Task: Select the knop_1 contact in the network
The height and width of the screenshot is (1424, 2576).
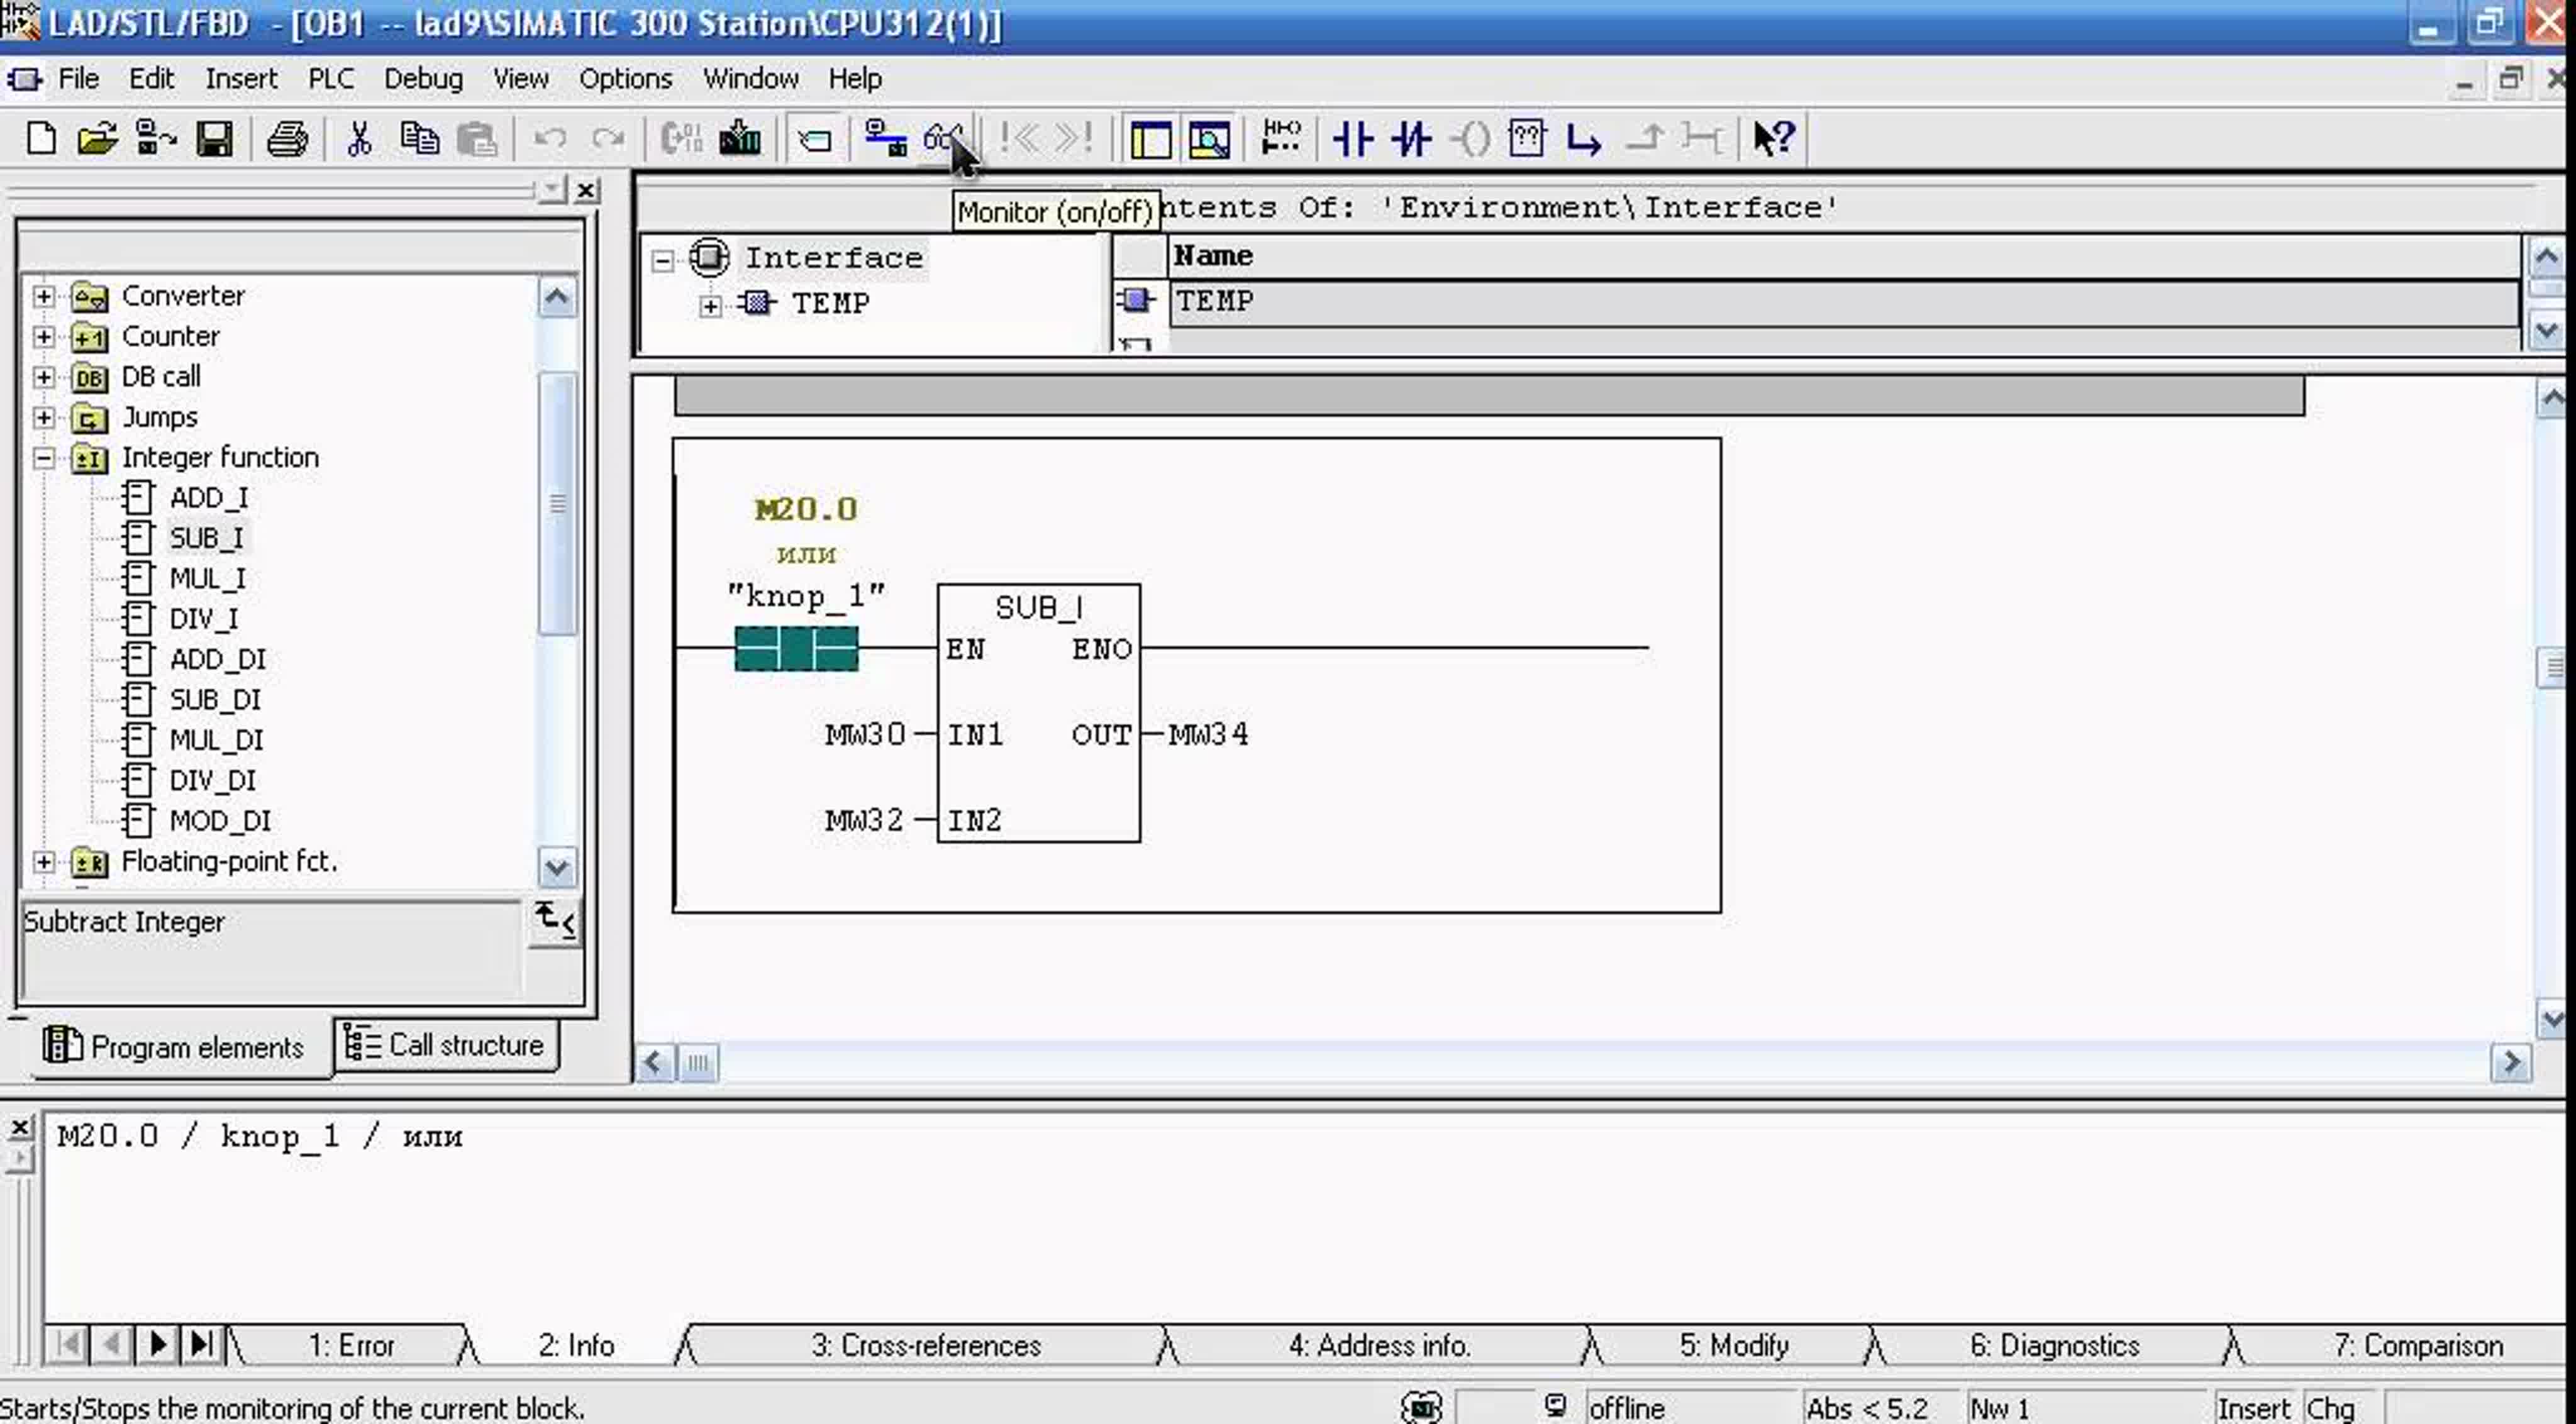Action: click(796, 649)
